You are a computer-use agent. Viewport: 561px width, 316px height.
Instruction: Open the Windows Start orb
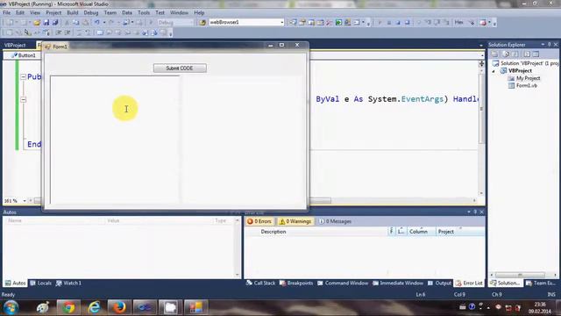[11, 307]
